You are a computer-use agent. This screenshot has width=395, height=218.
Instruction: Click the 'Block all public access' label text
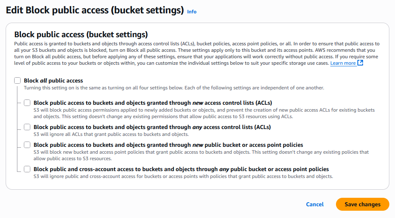[53, 80]
